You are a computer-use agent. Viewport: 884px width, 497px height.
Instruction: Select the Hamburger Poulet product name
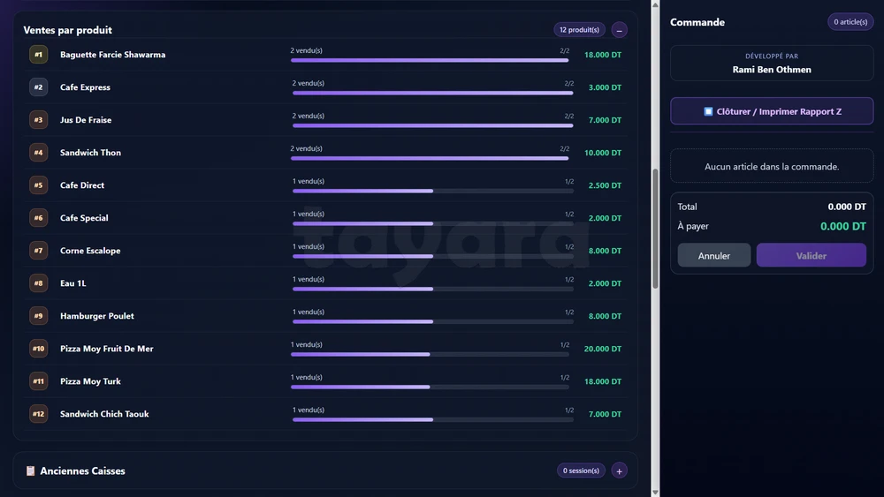[97, 316]
